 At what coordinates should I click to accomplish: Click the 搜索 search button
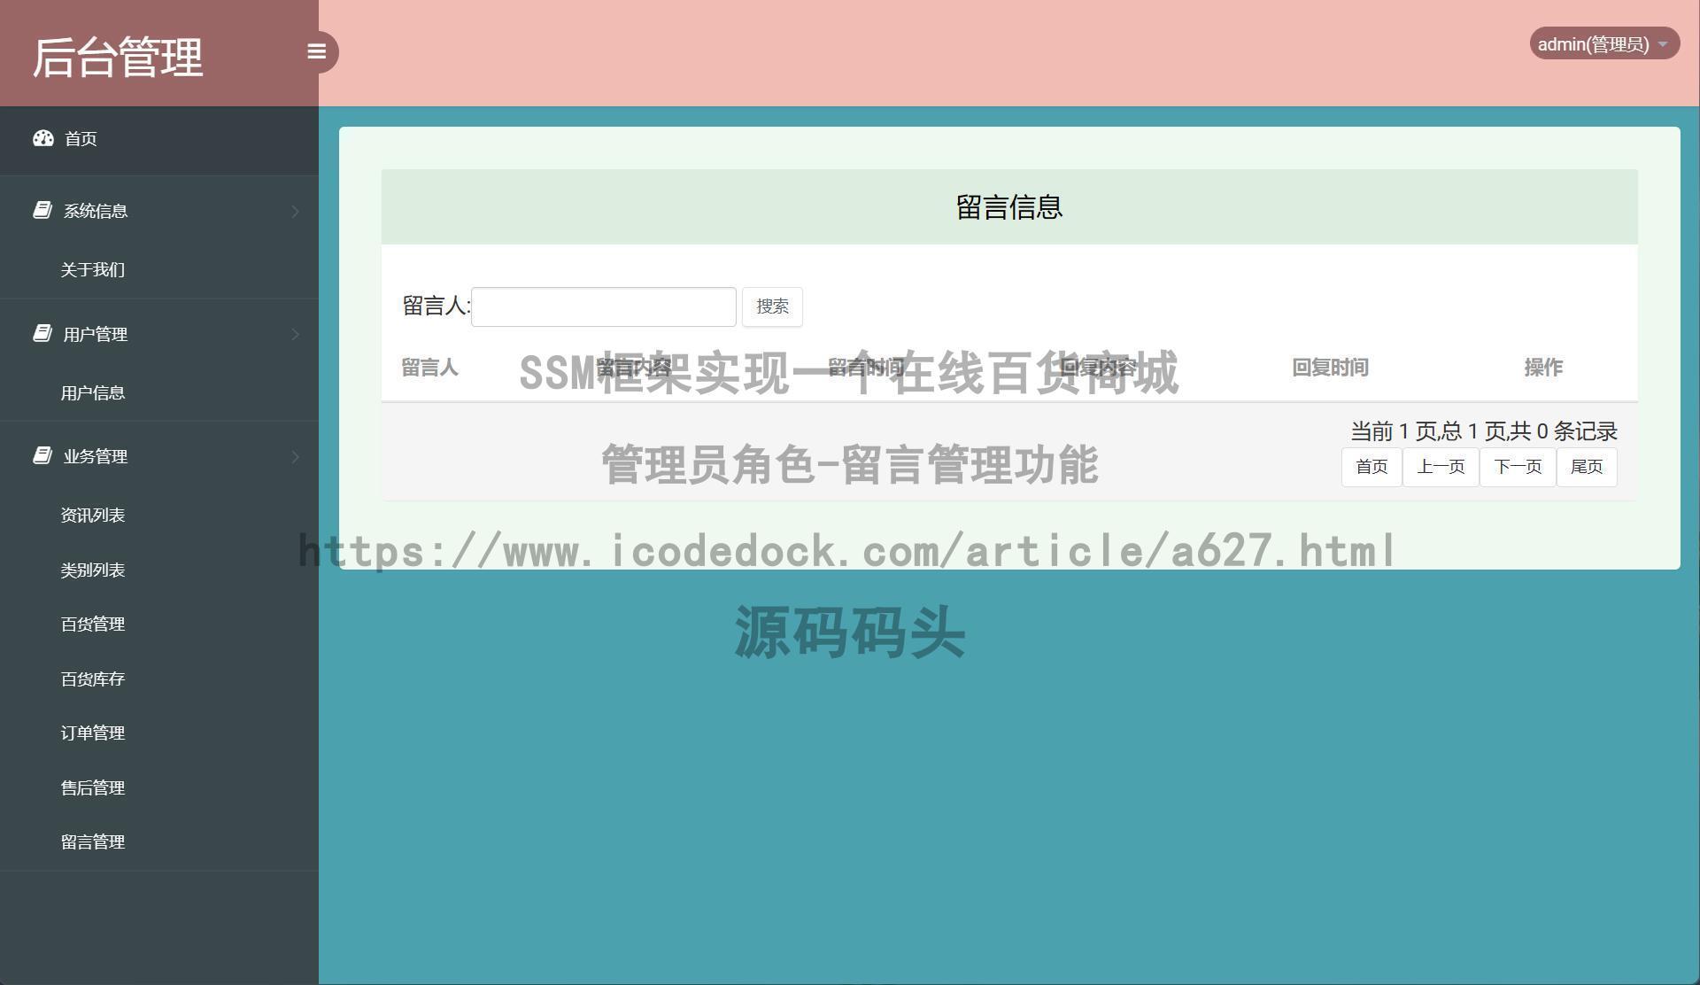pos(771,306)
